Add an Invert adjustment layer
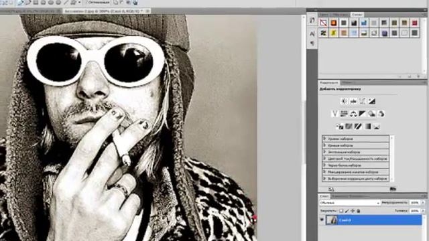429x241 pixels. coord(340,127)
